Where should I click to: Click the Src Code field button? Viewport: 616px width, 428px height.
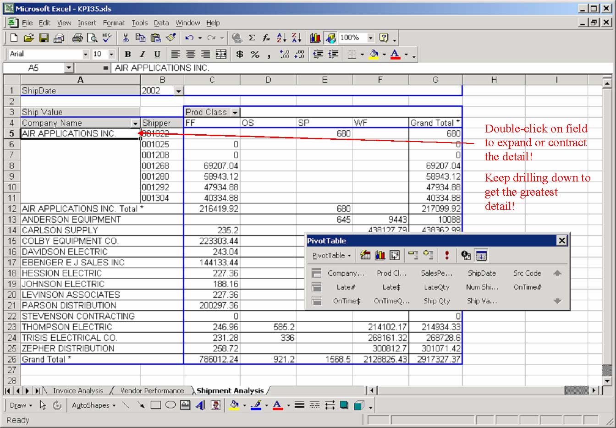(527, 273)
